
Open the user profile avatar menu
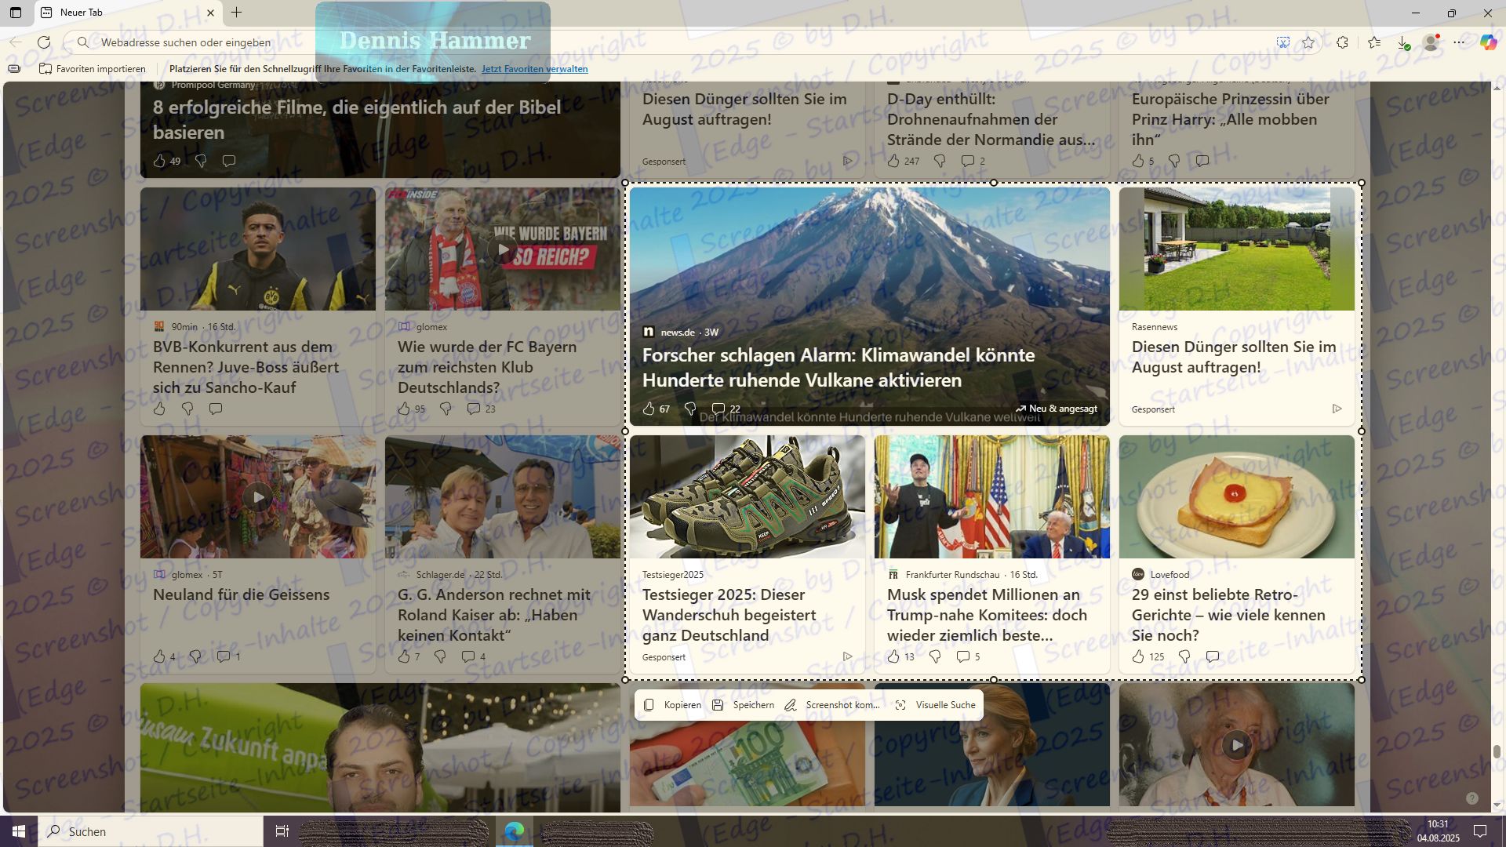point(1431,42)
